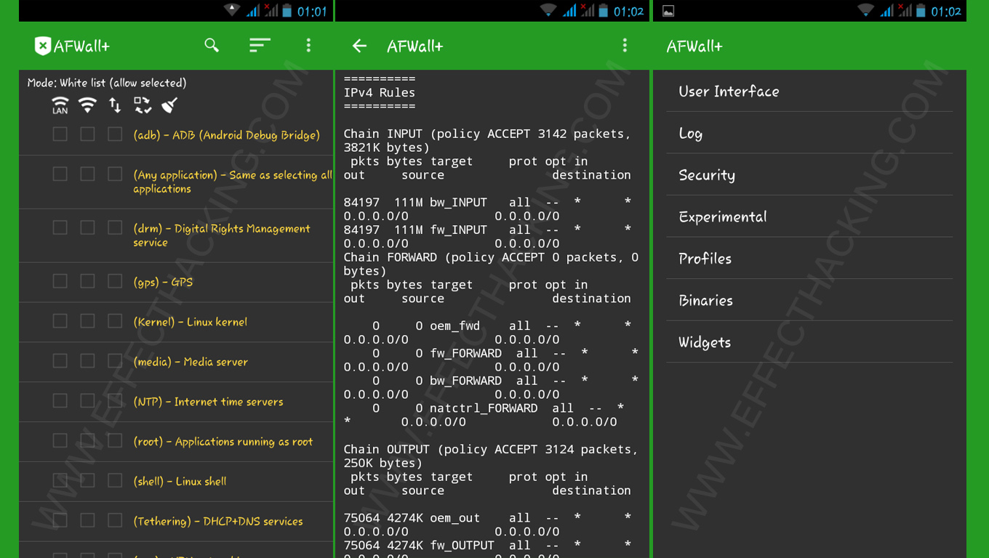
Task: Open the Log preferences
Action: pyautogui.click(x=809, y=132)
